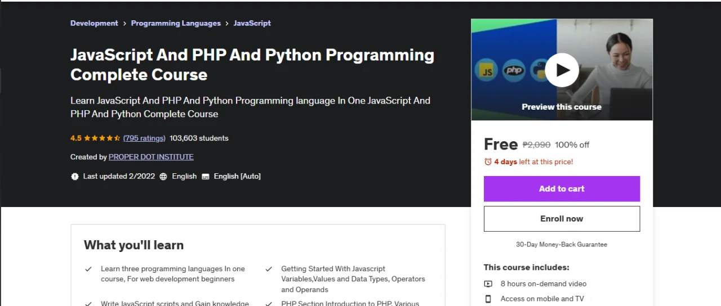Image resolution: width=721 pixels, height=306 pixels.
Task: Click '8 hours on-demand video' text
Action: (544, 283)
